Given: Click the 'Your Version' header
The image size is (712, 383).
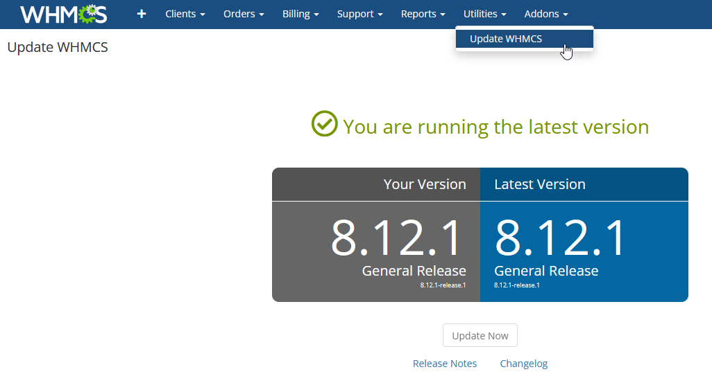Looking at the screenshot, I should 425,184.
